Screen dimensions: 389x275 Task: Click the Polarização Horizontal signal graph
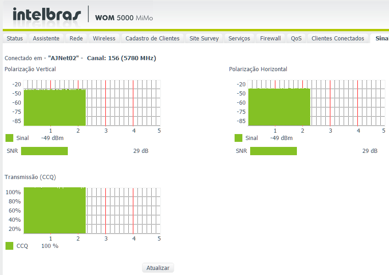317,103
